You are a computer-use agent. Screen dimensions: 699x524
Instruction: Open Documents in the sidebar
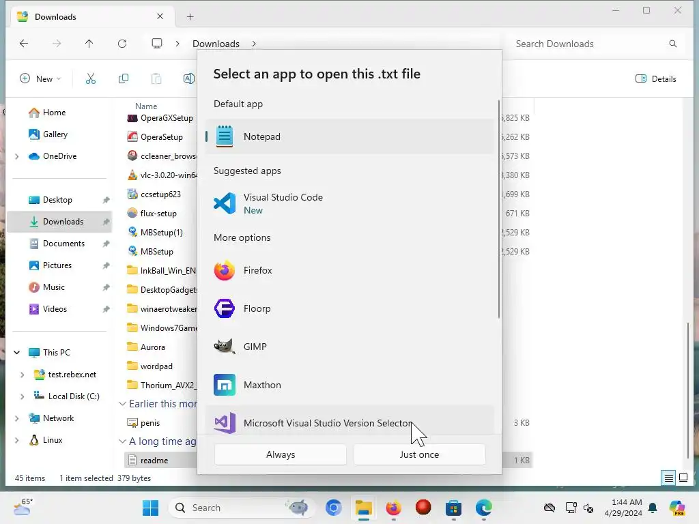coord(63,244)
